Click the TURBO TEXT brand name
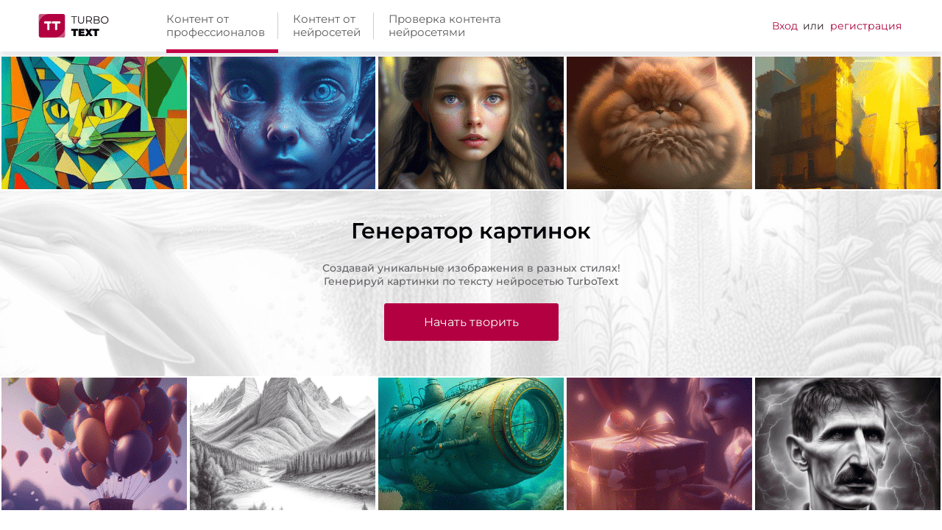Image resolution: width=942 pixels, height=530 pixels. click(90, 26)
